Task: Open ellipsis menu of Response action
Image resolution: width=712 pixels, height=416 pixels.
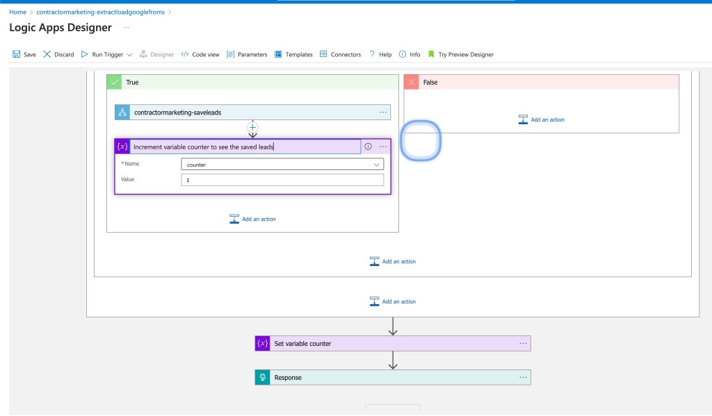Action: (x=523, y=377)
